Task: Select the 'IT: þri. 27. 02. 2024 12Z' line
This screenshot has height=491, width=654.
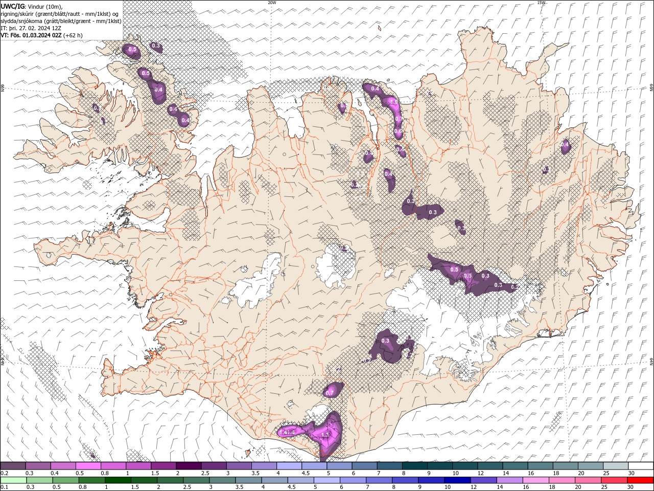Action: tap(31, 28)
